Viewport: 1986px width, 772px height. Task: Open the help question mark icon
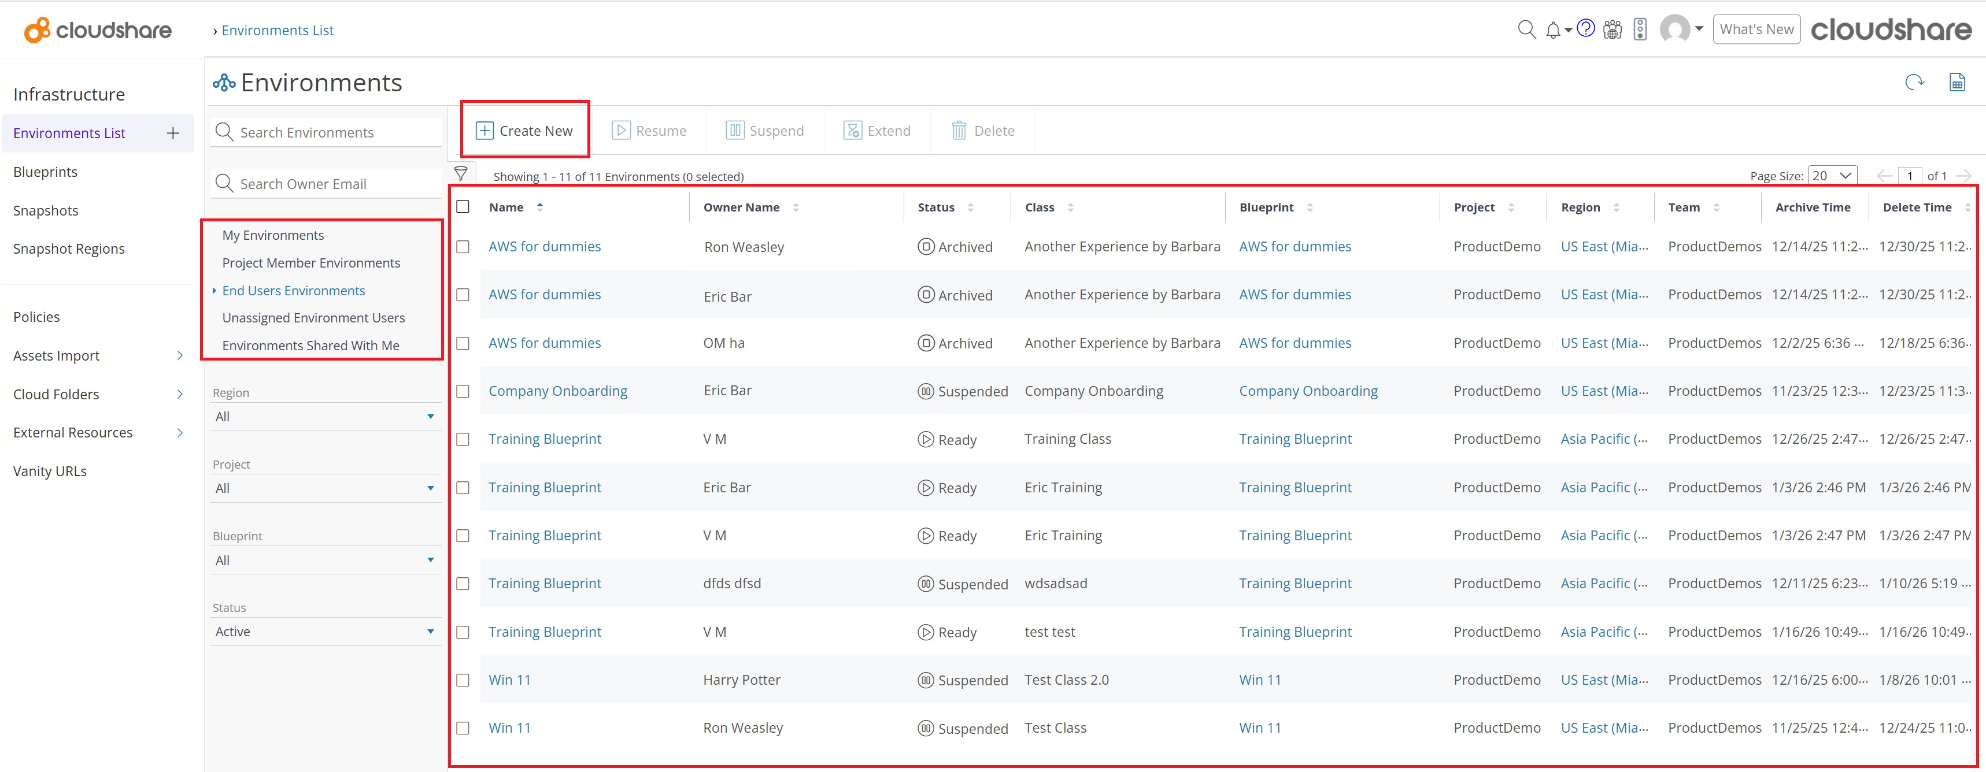coord(1586,28)
